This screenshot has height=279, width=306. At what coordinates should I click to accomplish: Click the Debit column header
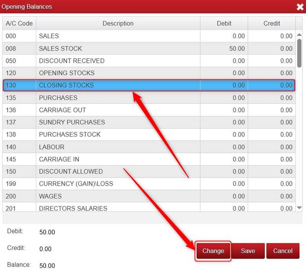click(224, 24)
